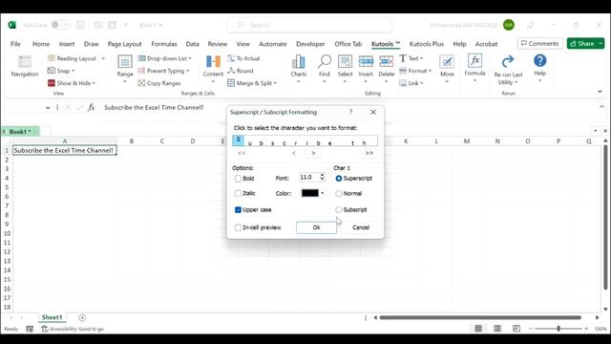
Task: Uncheck the Upper case option
Action: 238,210
